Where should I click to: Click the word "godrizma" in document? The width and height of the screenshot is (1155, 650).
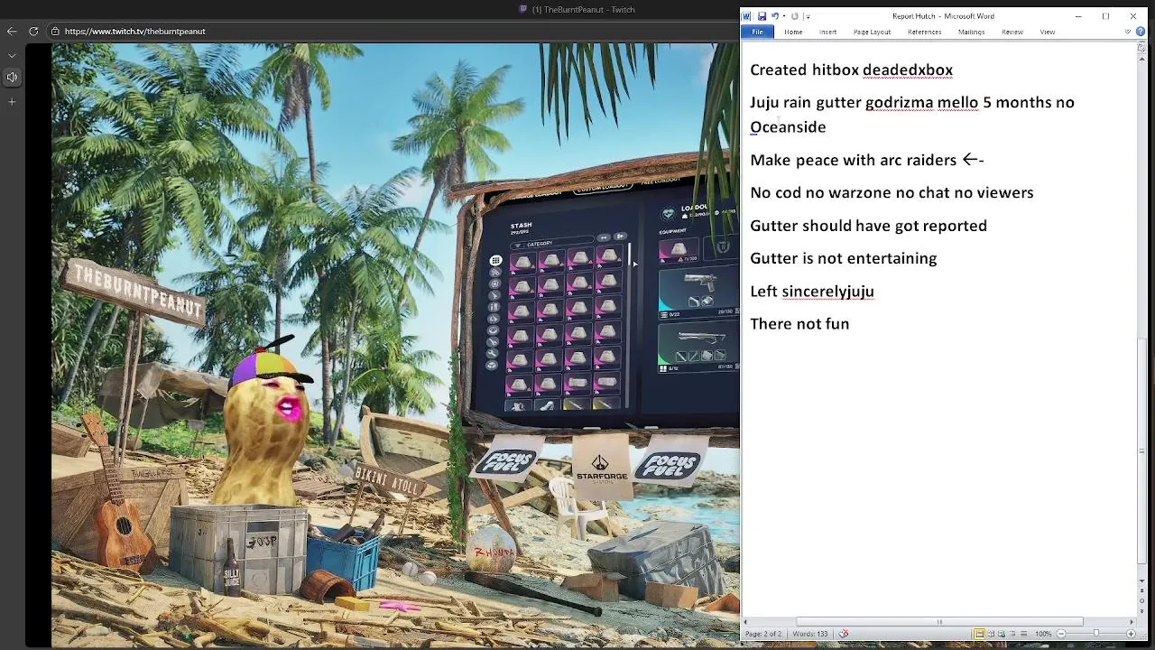point(899,102)
